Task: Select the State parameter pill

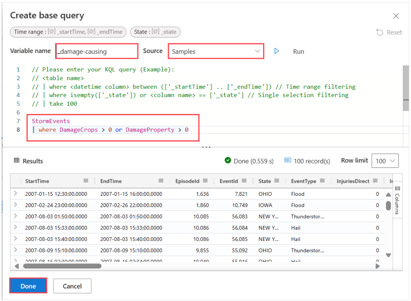Action: click(x=155, y=32)
